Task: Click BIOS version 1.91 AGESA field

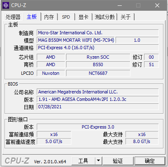Action: tap(98, 99)
